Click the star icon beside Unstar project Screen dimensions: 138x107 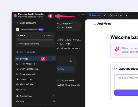point(18,79)
